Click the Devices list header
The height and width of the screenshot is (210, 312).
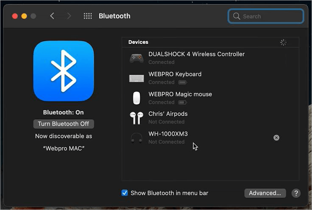tap(138, 42)
